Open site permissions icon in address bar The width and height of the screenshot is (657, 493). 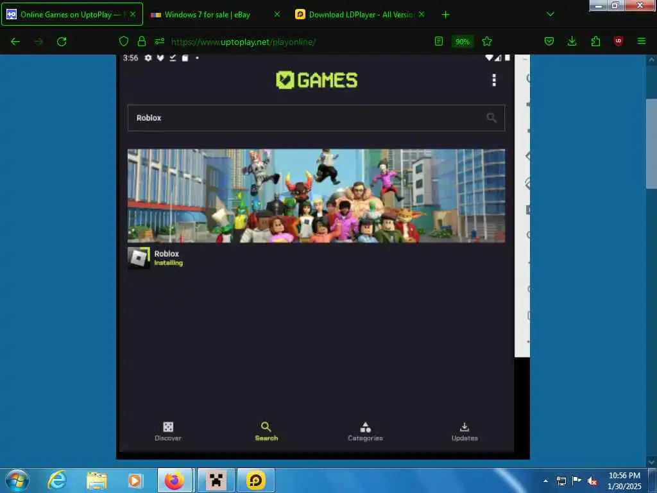(x=160, y=41)
